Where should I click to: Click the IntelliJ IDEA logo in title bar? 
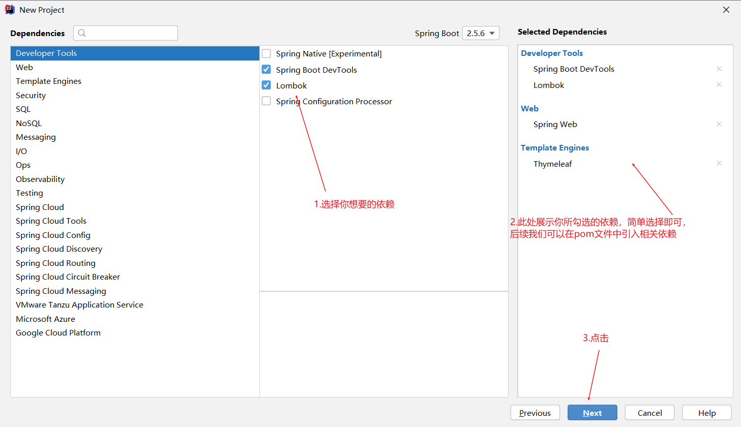(9, 9)
